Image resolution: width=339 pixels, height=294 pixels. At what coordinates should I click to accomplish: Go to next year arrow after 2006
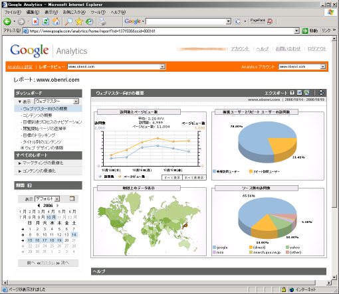[x=58, y=206]
